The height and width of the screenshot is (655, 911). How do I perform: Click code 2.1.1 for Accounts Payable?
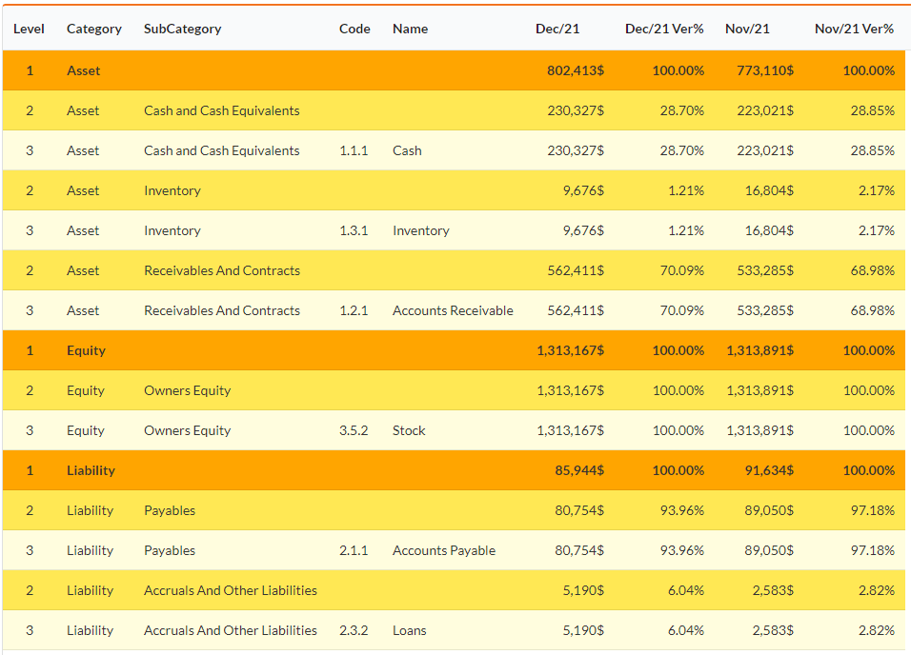354,550
